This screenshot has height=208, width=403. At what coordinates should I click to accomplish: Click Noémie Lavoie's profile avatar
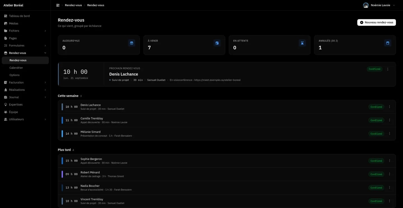click(x=365, y=5)
